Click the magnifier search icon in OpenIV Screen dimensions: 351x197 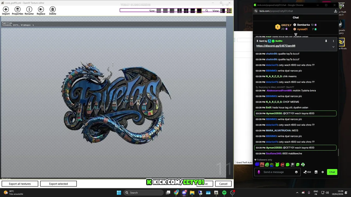tap(206, 11)
